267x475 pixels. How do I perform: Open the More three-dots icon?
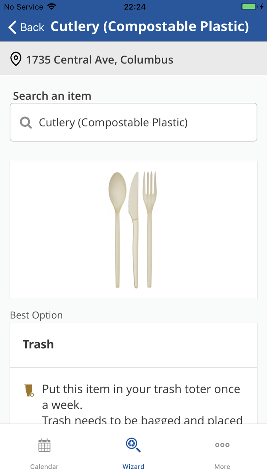coord(222,445)
